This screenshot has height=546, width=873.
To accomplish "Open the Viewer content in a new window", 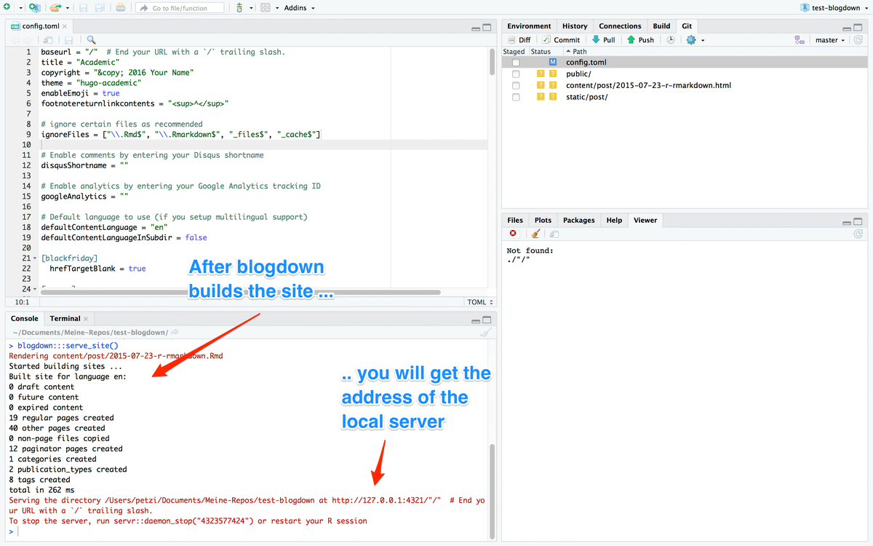I will click(x=554, y=234).
